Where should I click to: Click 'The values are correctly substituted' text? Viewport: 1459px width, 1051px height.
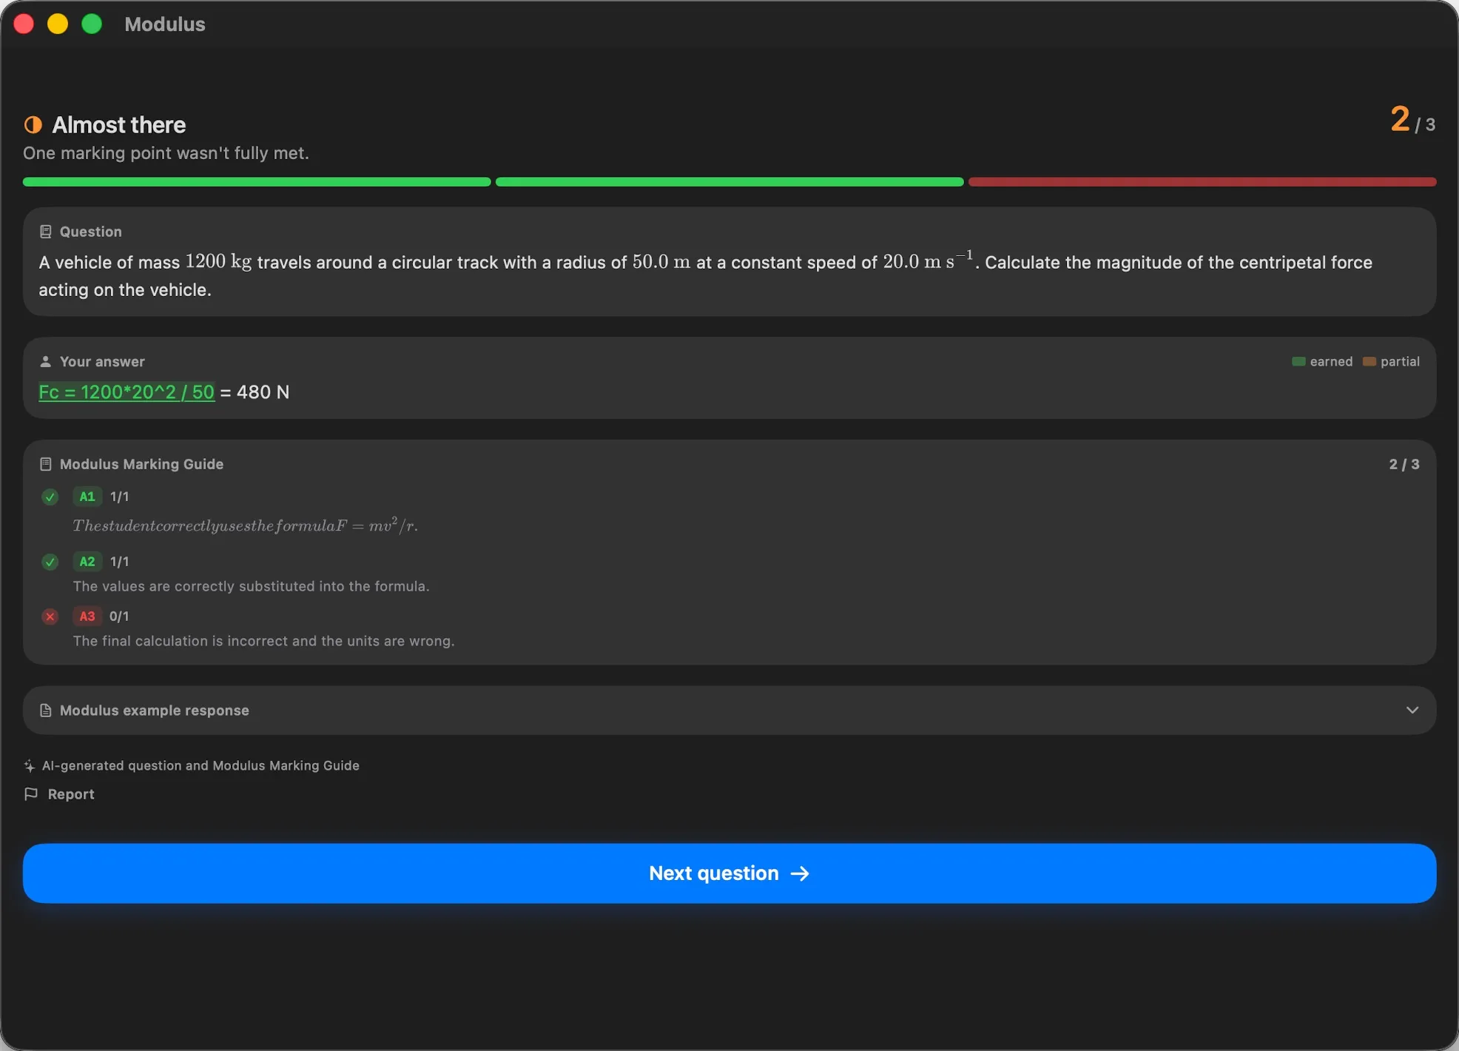pos(251,586)
